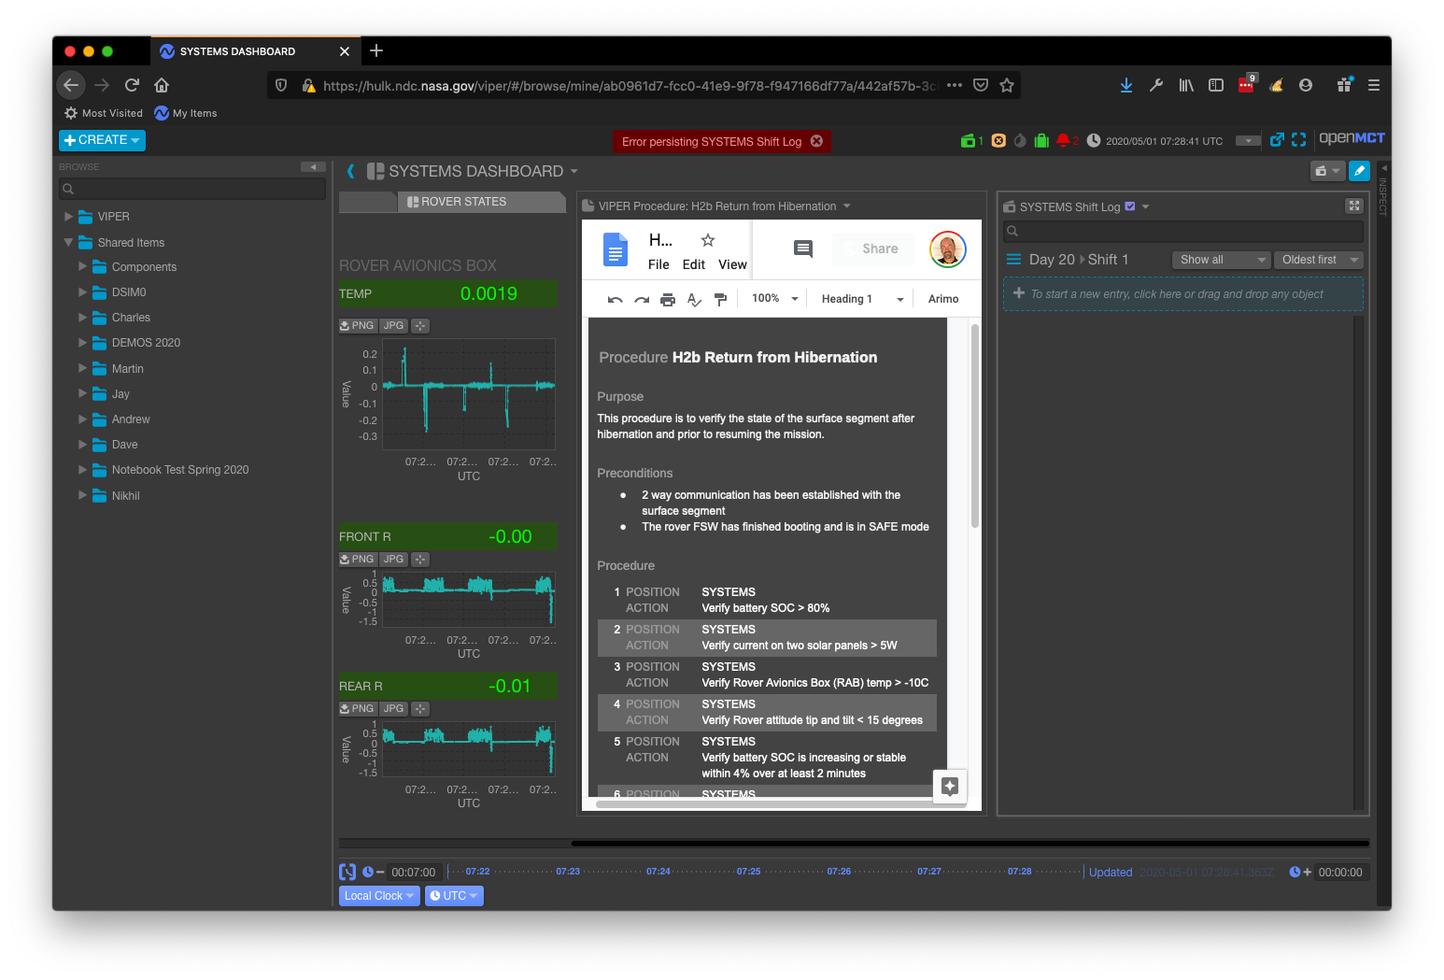This screenshot has width=1444, height=980.
Task: Export the TEMP plot as PNG
Action: pos(357,325)
